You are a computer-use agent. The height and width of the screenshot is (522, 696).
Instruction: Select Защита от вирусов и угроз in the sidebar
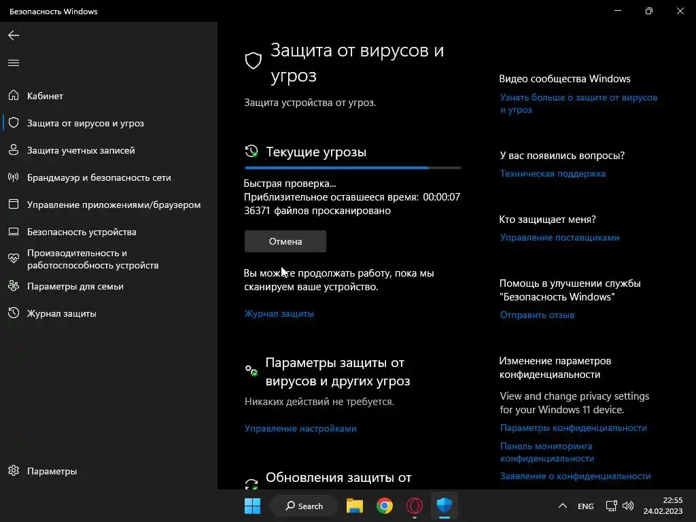[109, 123]
